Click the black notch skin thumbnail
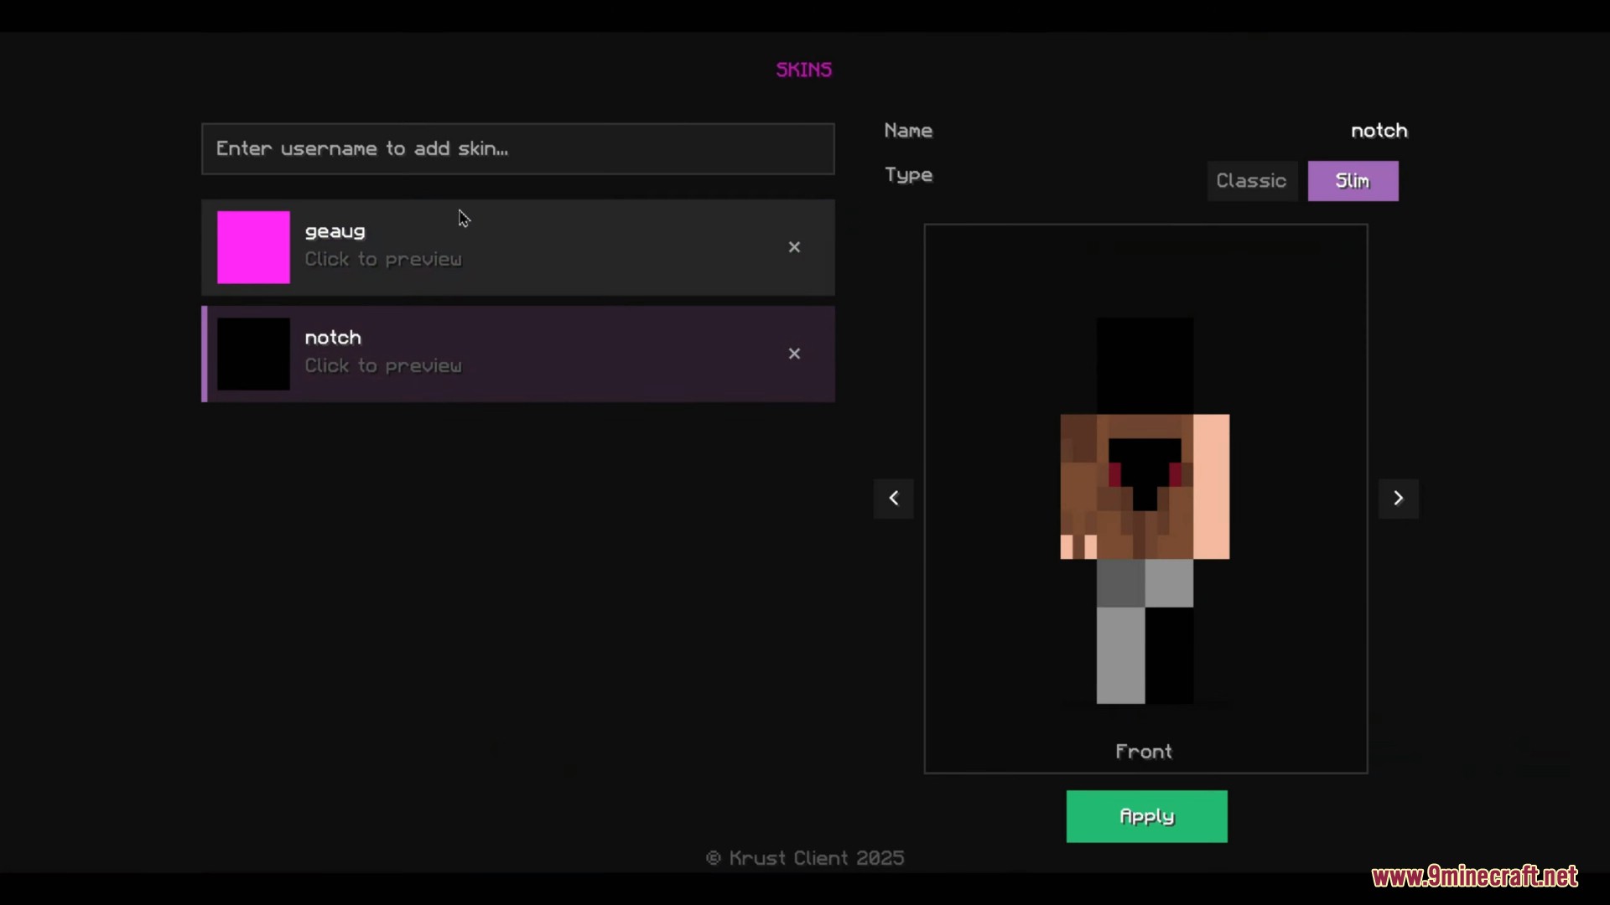The image size is (1610, 905). [253, 354]
